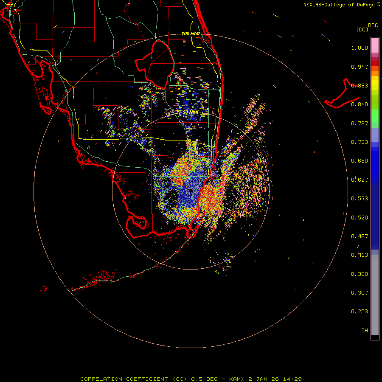The width and height of the screenshot is (382, 382).
Task: Click the 0.467 color scale value
Action: (x=360, y=236)
